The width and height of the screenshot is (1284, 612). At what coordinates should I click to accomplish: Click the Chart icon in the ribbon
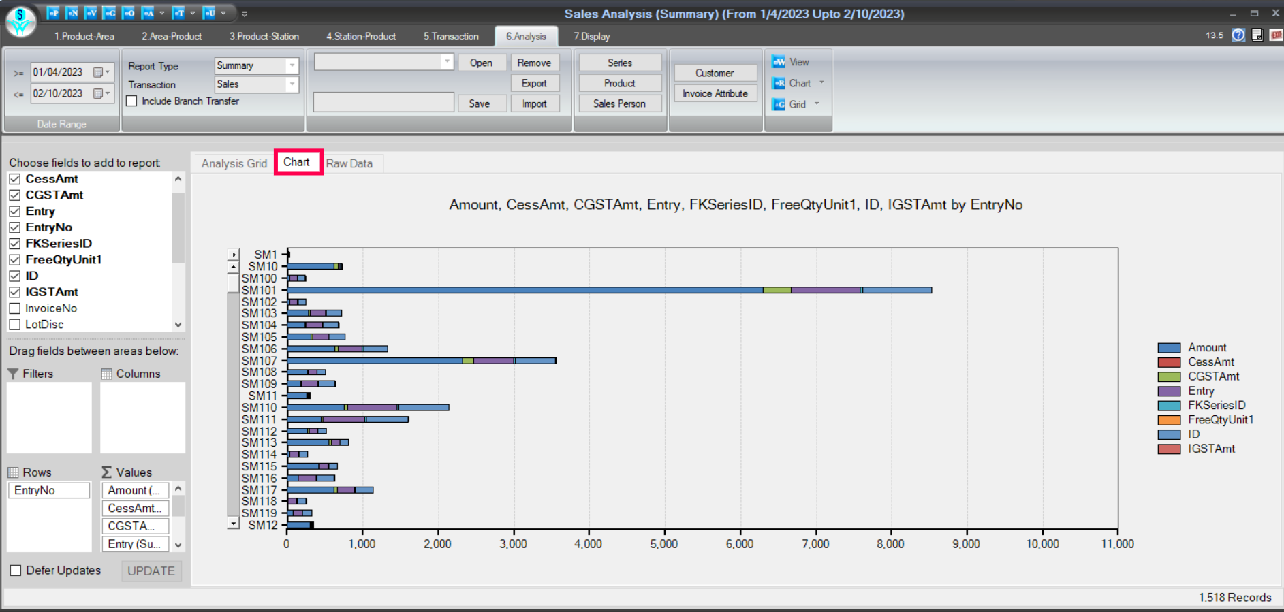pyautogui.click(x=779, y=83)
